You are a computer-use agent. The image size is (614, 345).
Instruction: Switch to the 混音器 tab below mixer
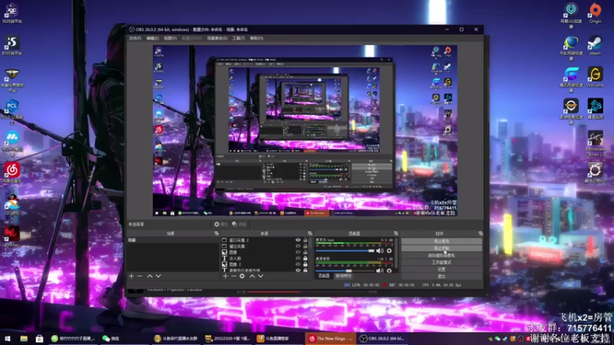tap(324, 276)
